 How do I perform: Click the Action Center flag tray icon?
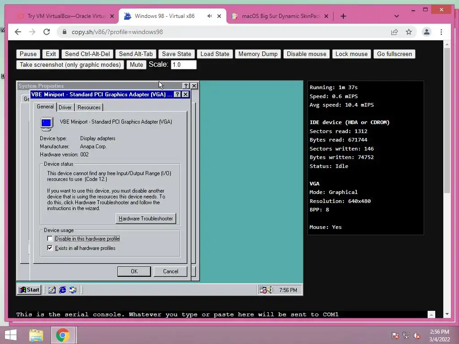(x=395, y=335)
